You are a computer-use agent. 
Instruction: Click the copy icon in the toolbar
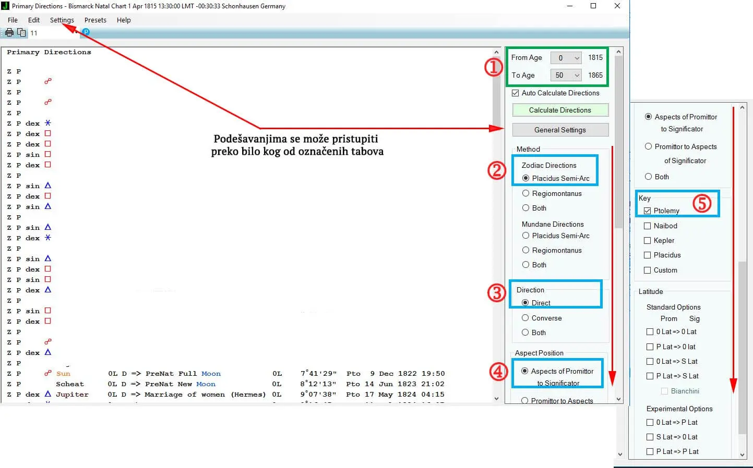pyautogui.click(x=21, y=33)
